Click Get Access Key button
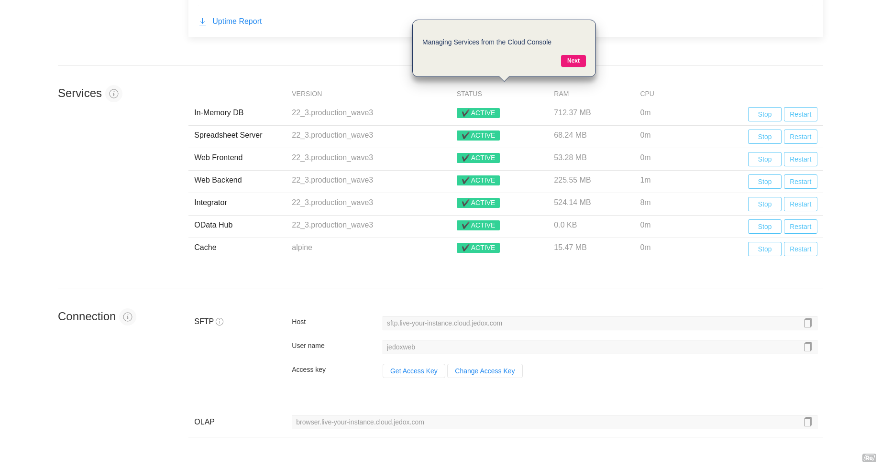The width and height of the screenshot is (881, 467). pos(414,371)
